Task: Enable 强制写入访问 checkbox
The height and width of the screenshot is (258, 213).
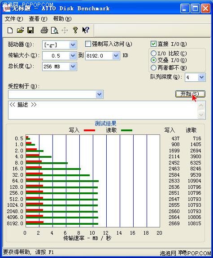Action: click(x=88, y=44)
